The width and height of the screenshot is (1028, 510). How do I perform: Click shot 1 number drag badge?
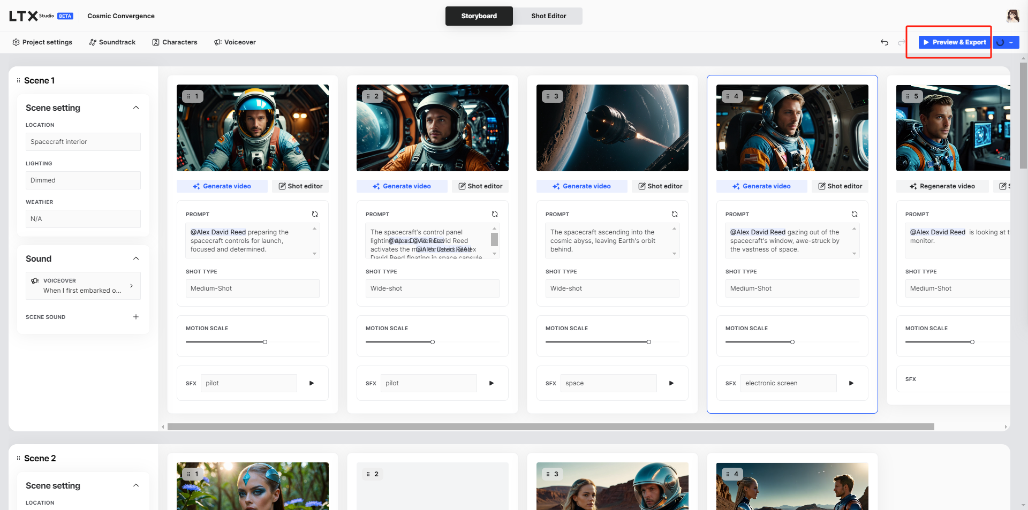pos(193,96)
